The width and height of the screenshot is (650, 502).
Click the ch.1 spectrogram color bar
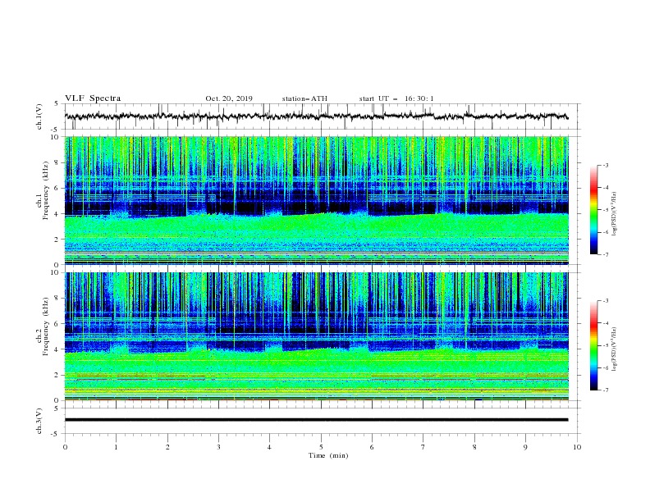click(x=593, y=210)
